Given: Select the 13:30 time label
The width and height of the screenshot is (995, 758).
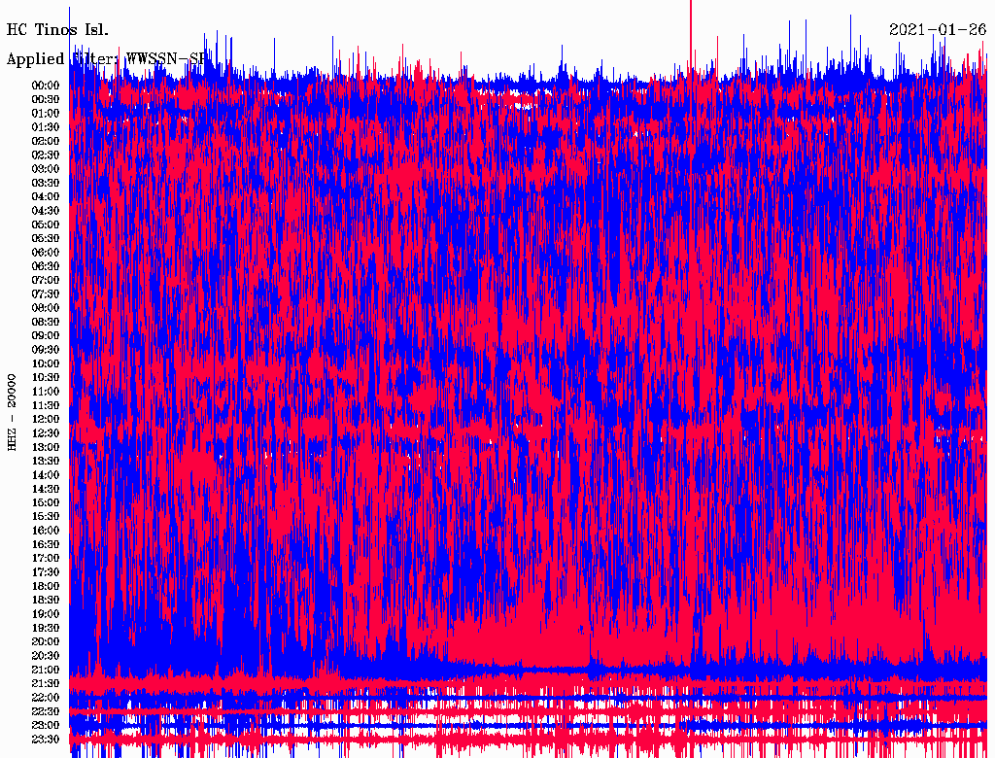Looking at the screenshot, I should pyautogui.click(x=45, y=462).
